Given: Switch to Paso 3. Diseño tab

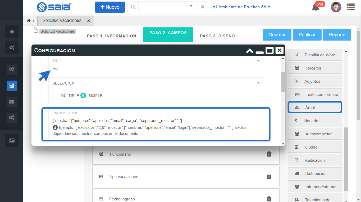Looking at the screenshot, I should (x=217, y=36).
